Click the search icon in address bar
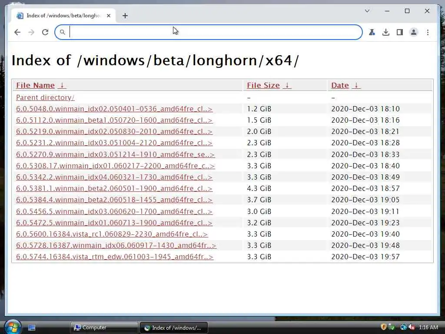This screenshot has height=334, width=445. [63, 32]
